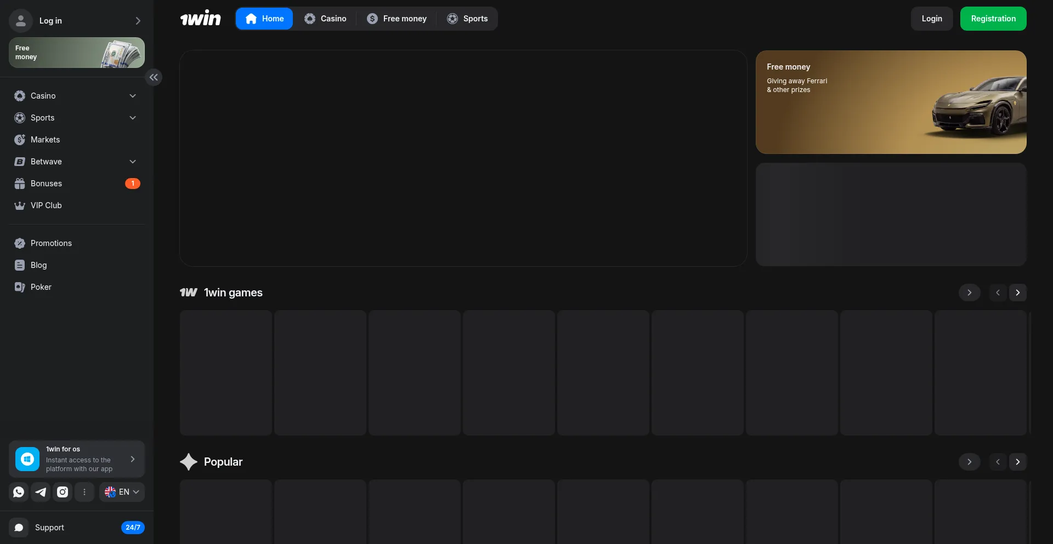Click the 'Popular' section heading
This screenshot has height=544, width=1053.
coord(223,462)
